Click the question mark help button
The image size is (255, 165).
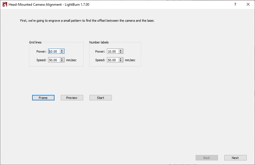point(235,5)
